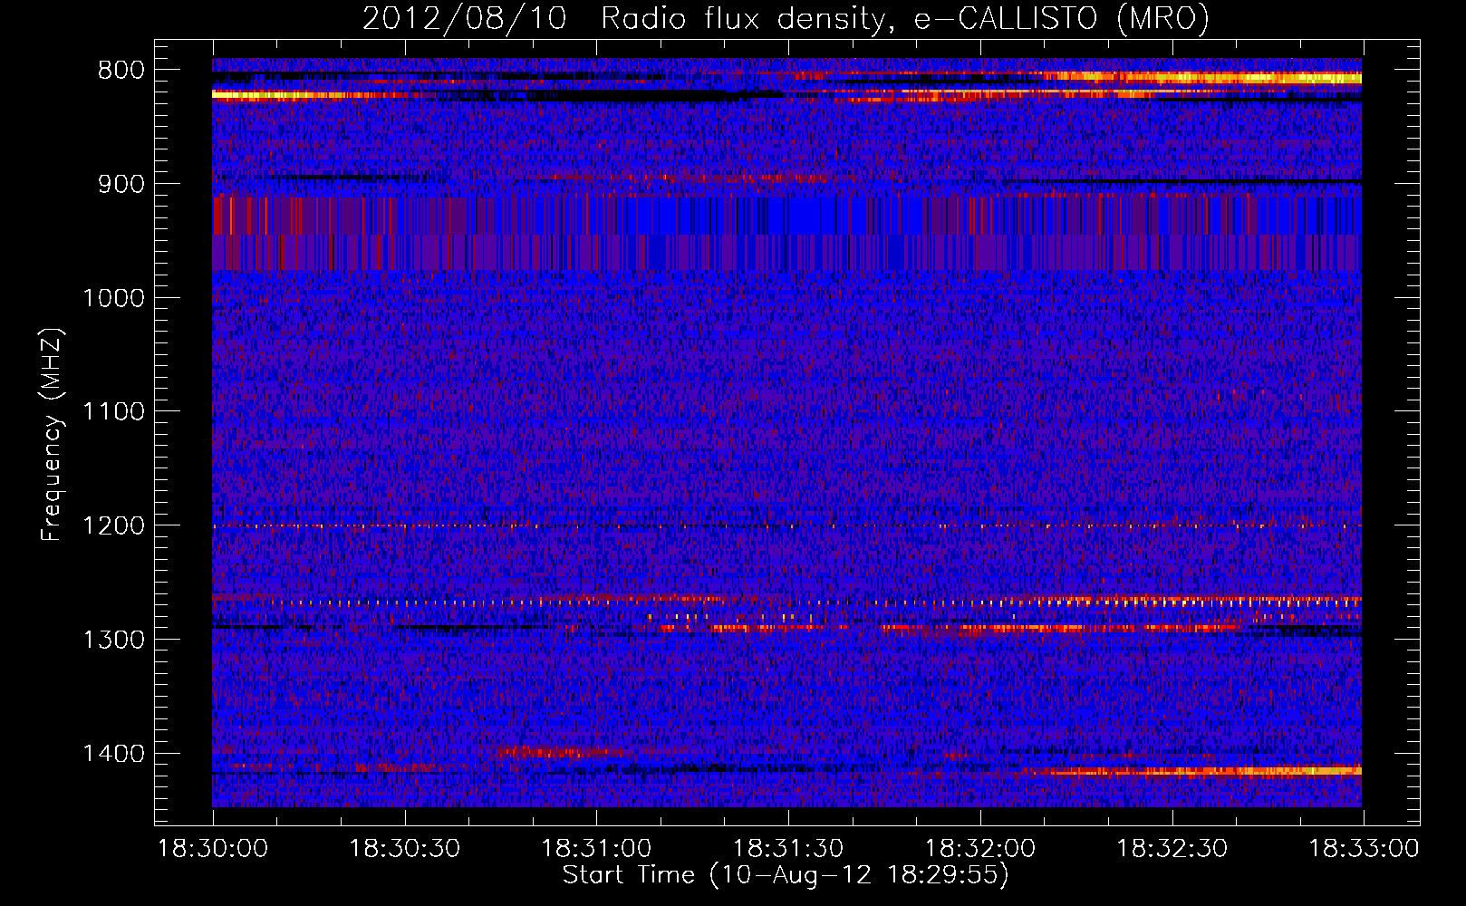Click the 1200 frequency tick label
Image resolution: width=1466 pixels, height=906 pixels.
coord(114,526)
